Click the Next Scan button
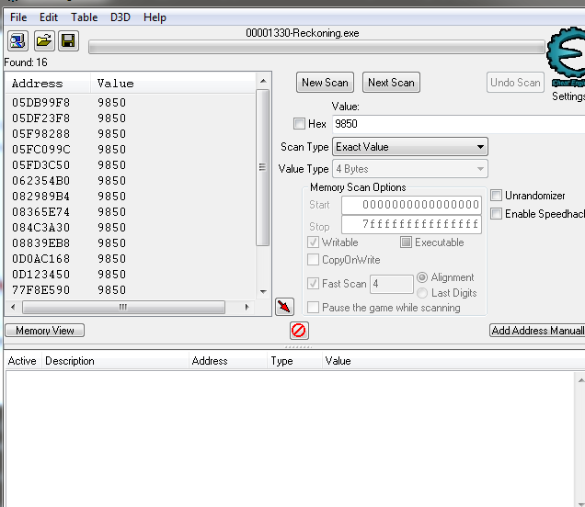The width and height of the screenshot is (585, 507). pyautogui.click(x=391, y=83)
